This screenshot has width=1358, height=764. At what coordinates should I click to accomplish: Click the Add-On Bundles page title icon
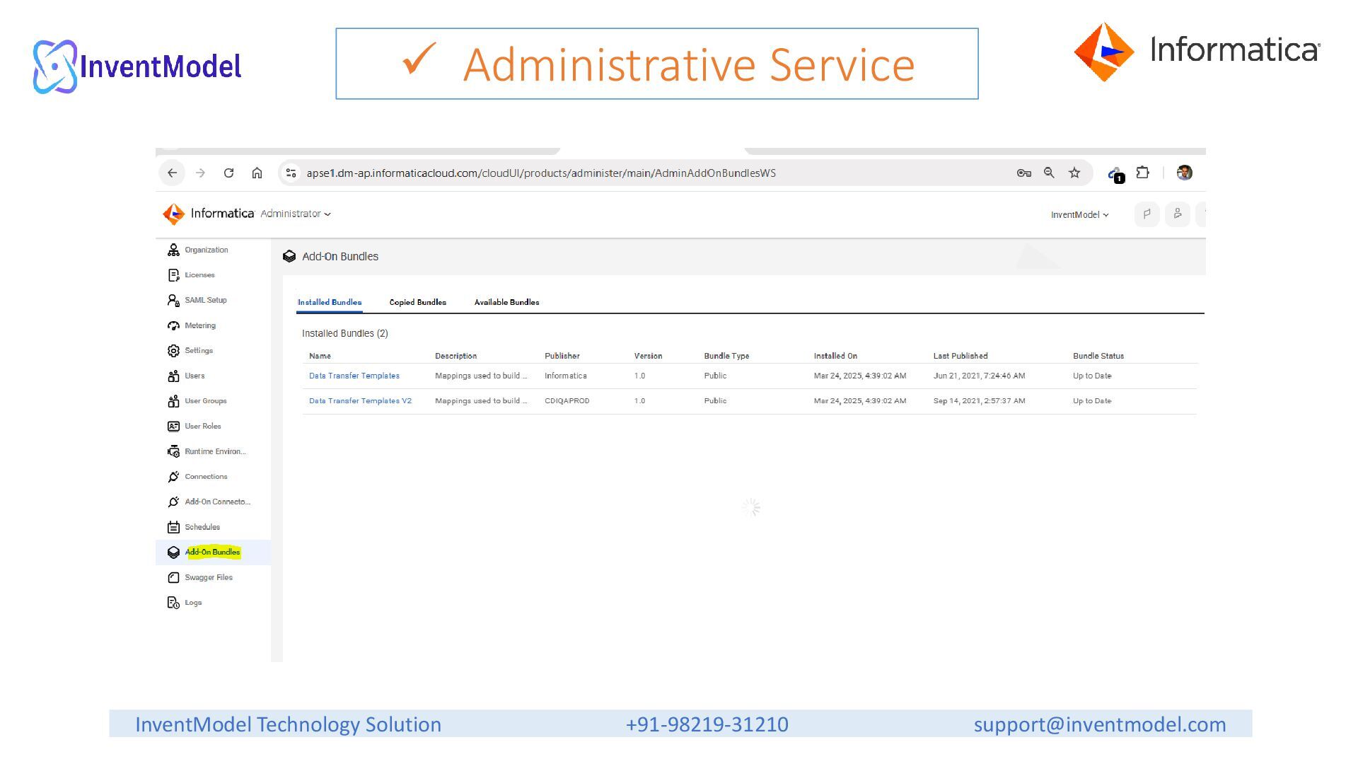point(289,257)
